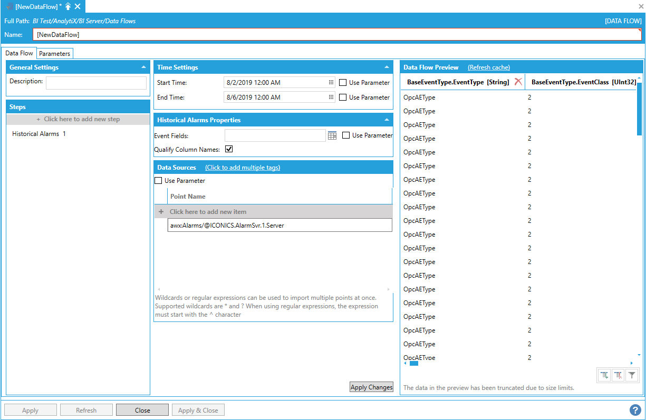Switch to the Parameters tab
Screen dimensions: 646x420
coord(54,54)
